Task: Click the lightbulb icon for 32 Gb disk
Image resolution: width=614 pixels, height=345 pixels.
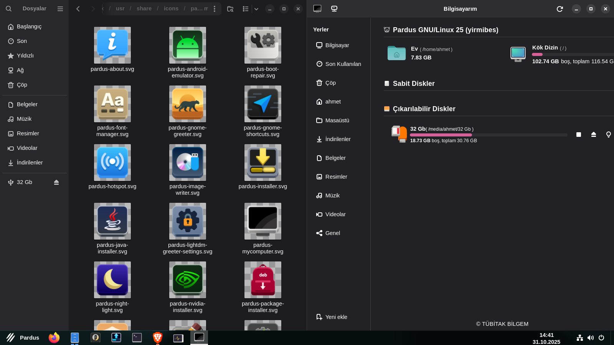Action: tap(608, 135)
